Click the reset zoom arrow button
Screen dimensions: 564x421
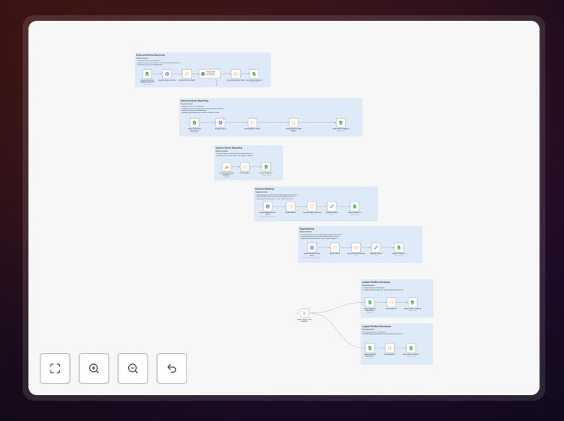(x=171, y=368)
